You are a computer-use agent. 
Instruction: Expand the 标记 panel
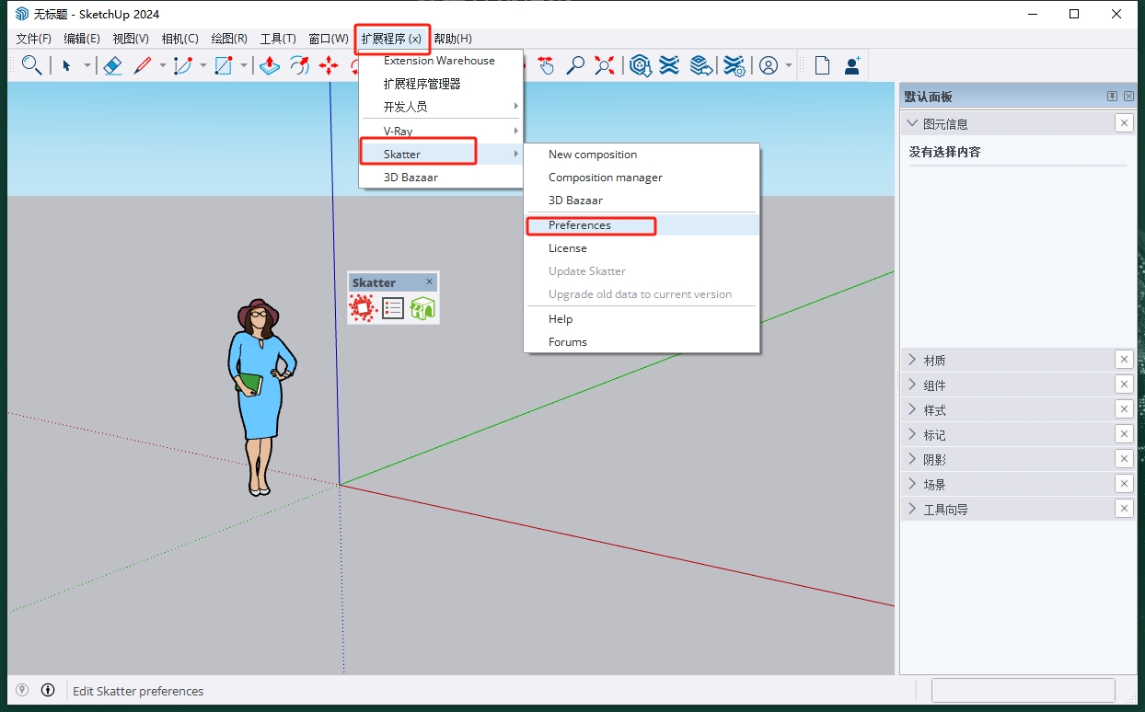(912, 434)
